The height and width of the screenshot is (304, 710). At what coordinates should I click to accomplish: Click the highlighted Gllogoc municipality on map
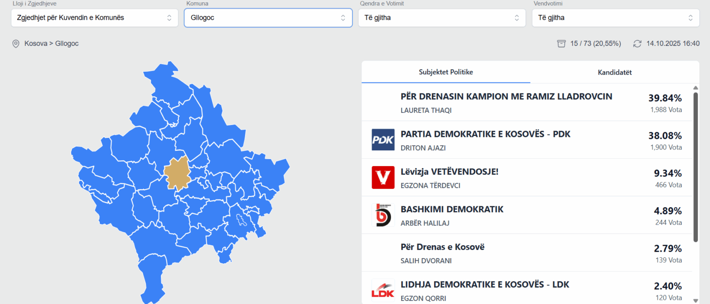(x=176, y=174)
